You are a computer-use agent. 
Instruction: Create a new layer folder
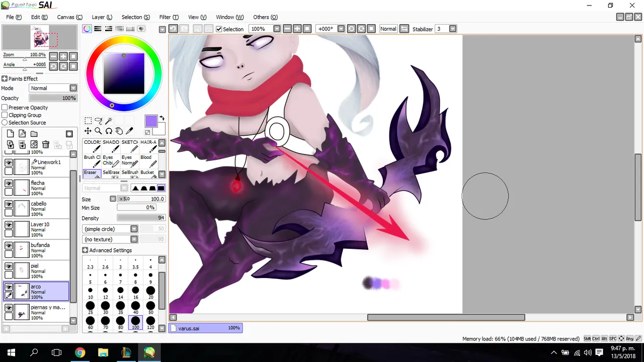[x=34, y=134]
